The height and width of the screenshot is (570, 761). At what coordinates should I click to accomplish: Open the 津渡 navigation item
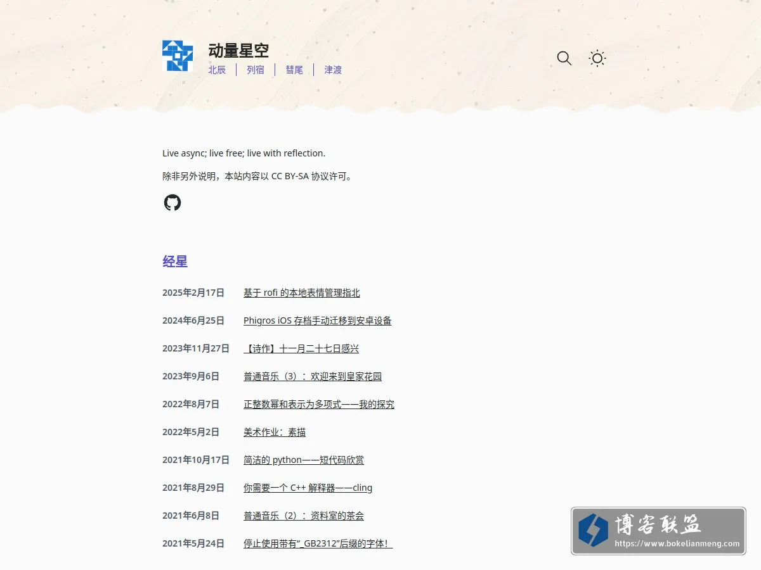(333, 70)
